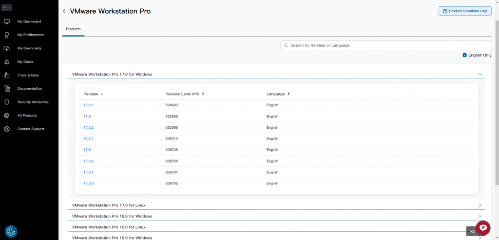499x240 pixels.
Task: Open release 17.6.1 link
Action: tap(89, 105)
